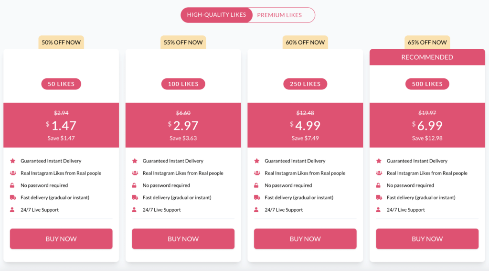The height and width of the screenshot is (271, 489).
Task: Click the delivery truck icon in the 500 Likes plan
Action: pyautogui.click(x=379, y=197)
